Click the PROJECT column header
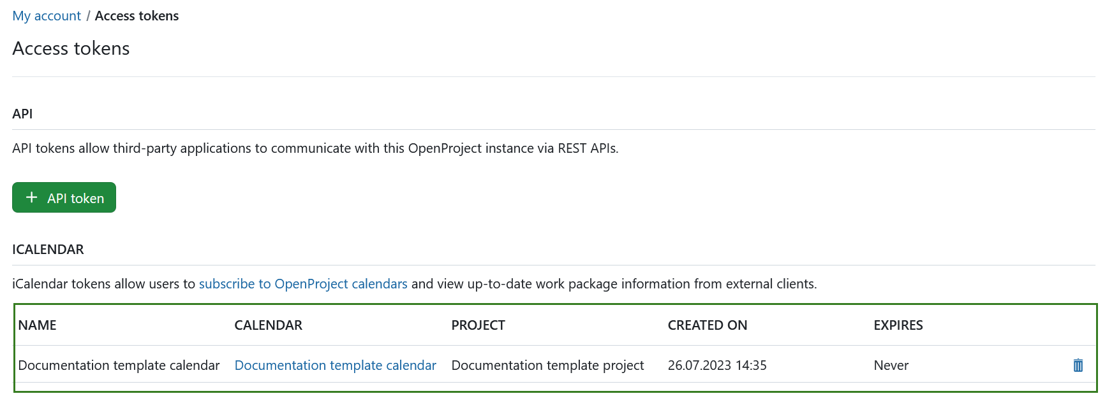 [x=478, y=325]
